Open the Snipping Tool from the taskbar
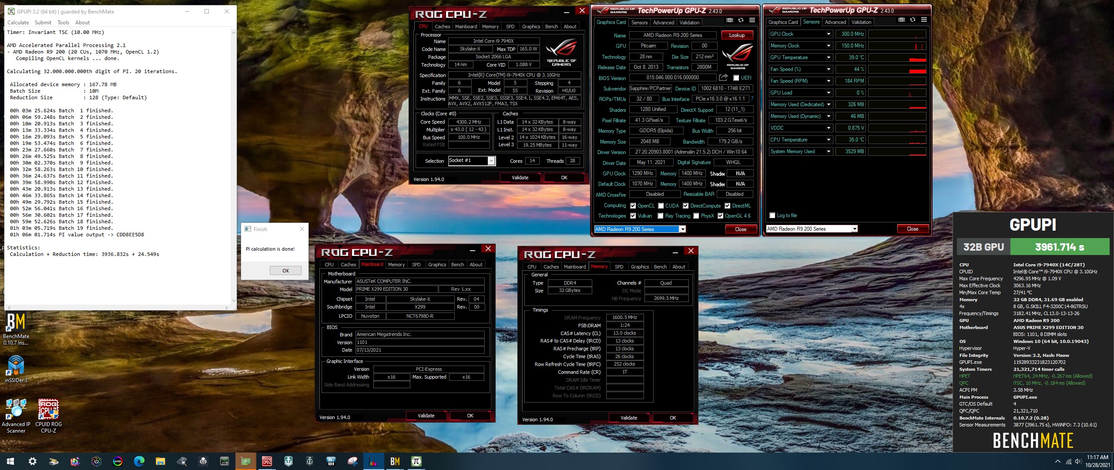1114x470 pixels. 352,461
